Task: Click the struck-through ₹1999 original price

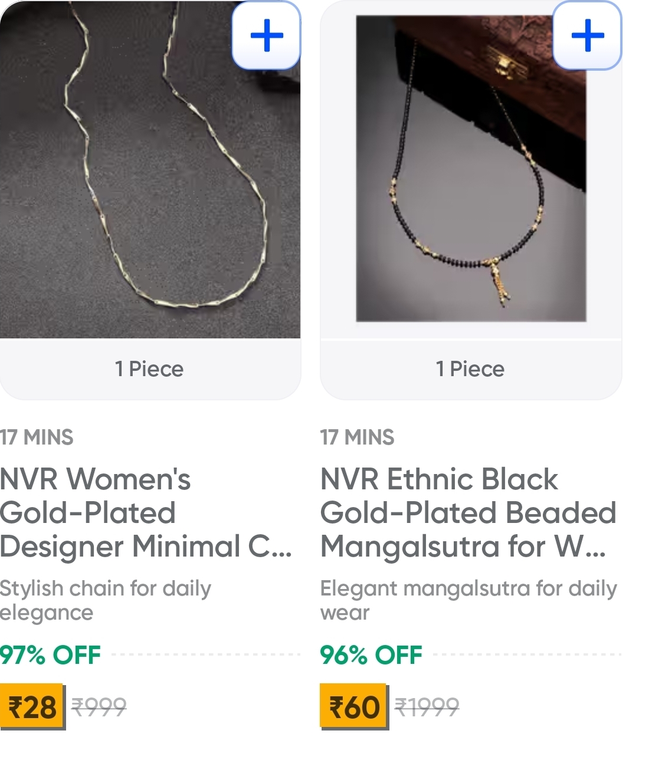Action: [426, 706]
